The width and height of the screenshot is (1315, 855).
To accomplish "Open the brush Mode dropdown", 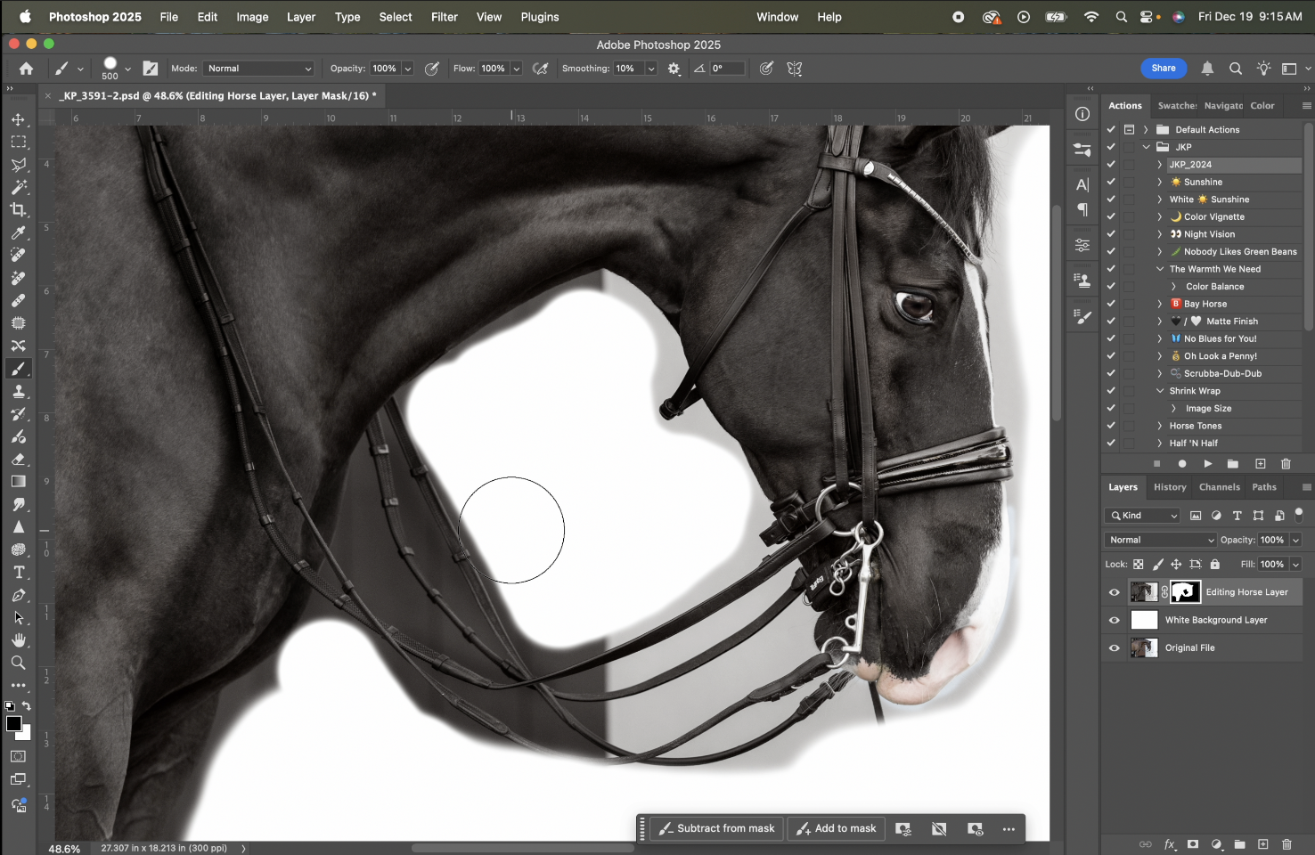I will tap(258, 68).
